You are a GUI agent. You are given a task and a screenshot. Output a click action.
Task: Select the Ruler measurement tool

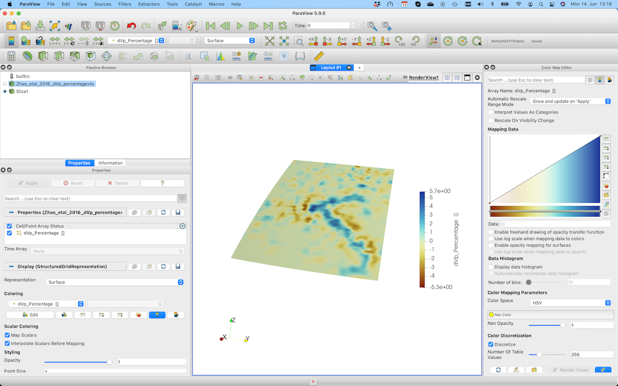pos(319,56)
